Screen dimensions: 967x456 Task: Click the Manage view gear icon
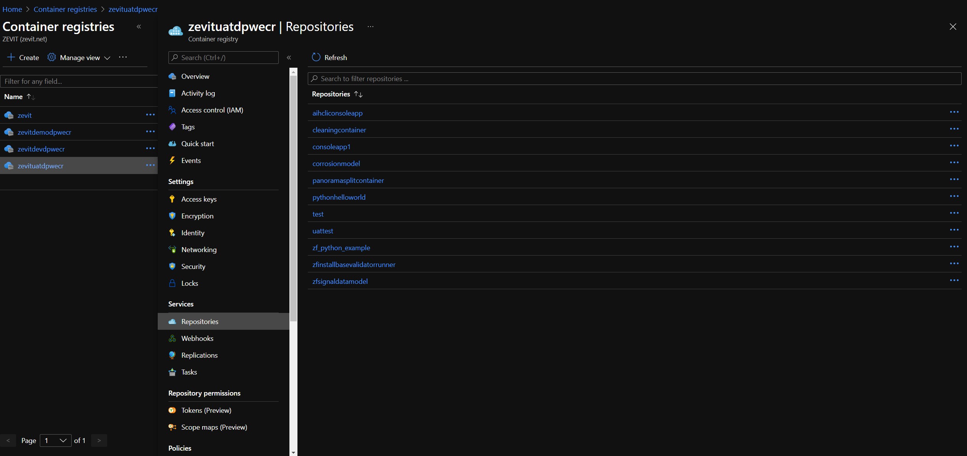[52, 57]
